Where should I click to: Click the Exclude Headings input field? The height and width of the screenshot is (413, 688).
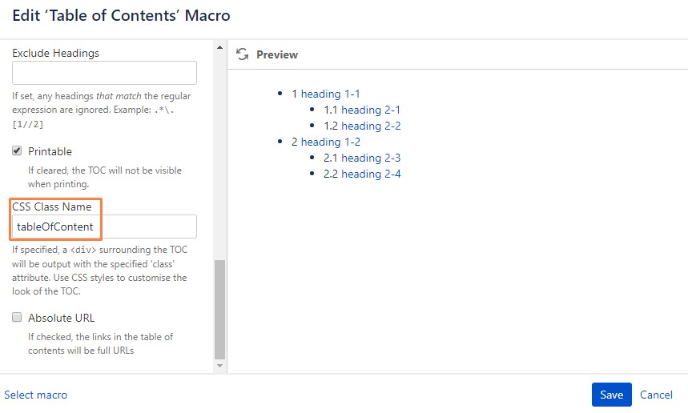click(x=104, y=73)
